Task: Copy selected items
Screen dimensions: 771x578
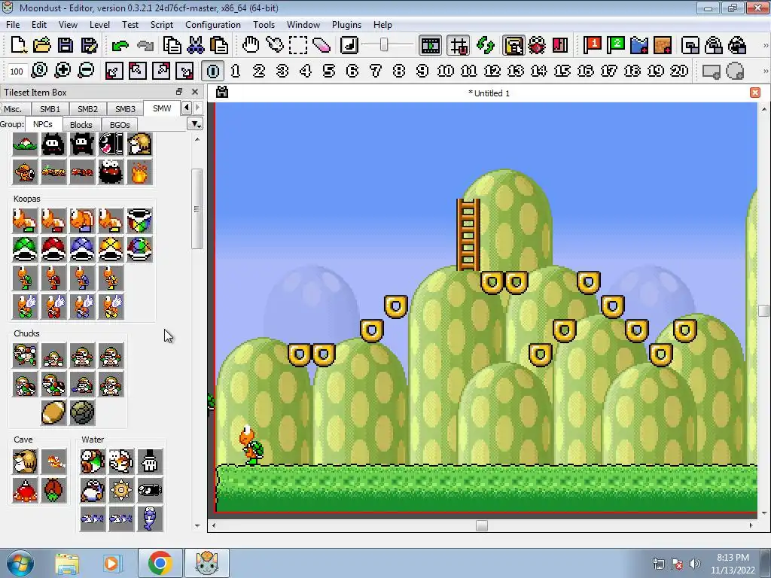Action: coord(172,45)
